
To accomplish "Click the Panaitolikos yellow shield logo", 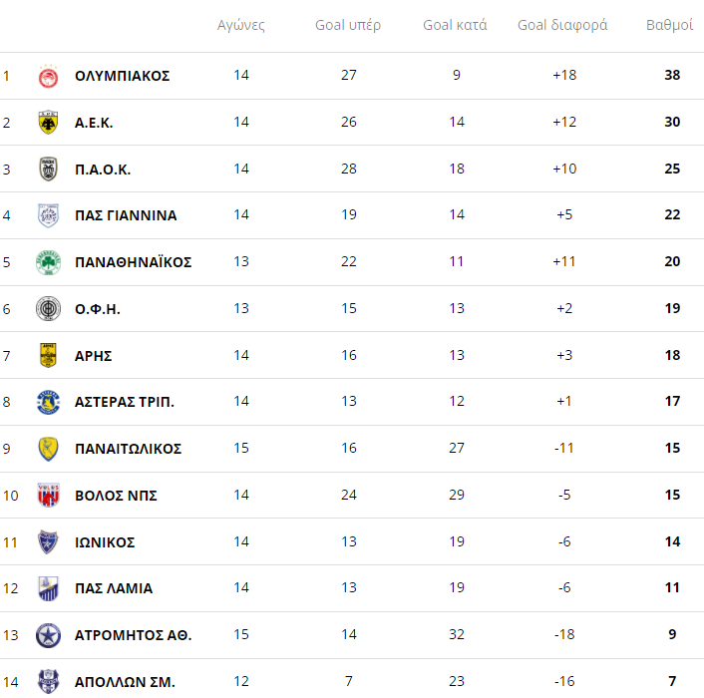I will point(48,449).
